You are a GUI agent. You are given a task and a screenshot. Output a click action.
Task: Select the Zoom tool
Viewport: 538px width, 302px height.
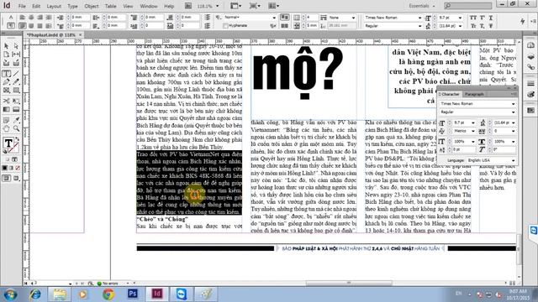(16, 128)
